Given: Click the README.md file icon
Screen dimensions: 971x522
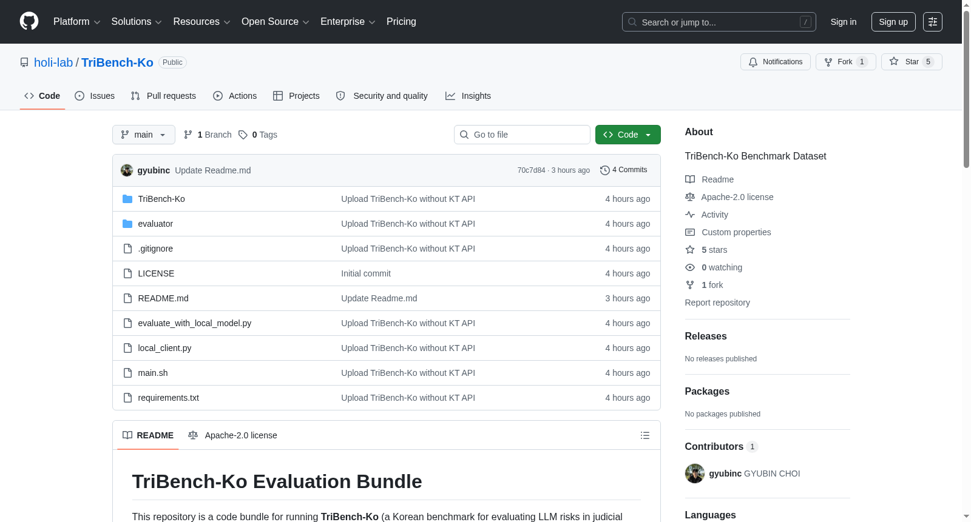Looking at the screenshot, I should (x=127, y=298).
